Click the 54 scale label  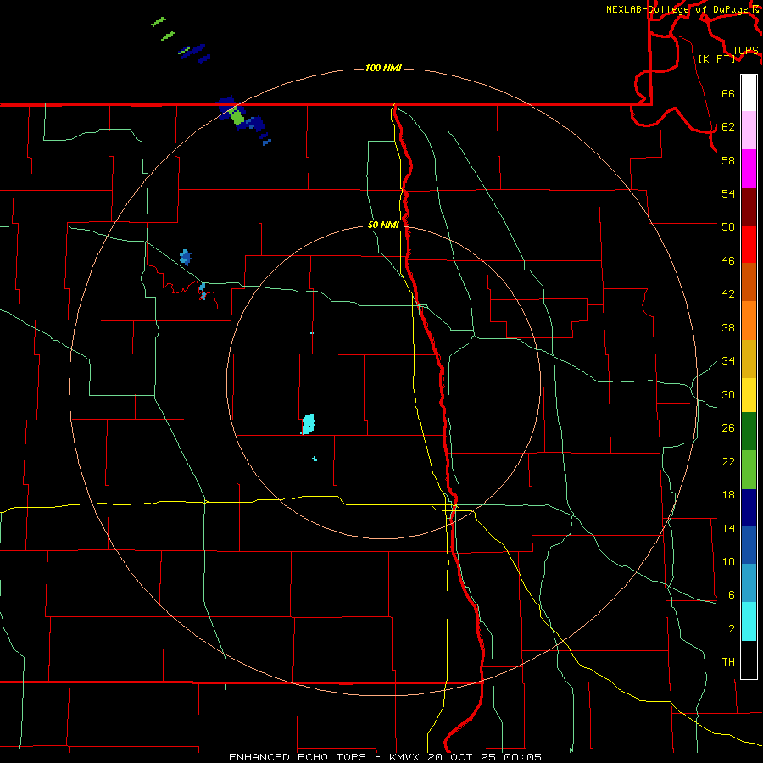(728, 193)
